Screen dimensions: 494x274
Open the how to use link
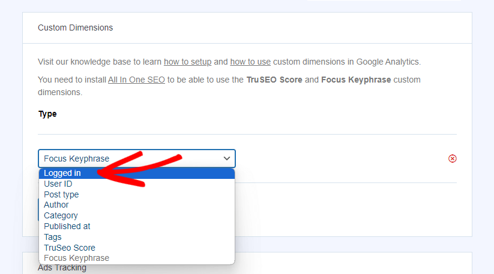250,62
